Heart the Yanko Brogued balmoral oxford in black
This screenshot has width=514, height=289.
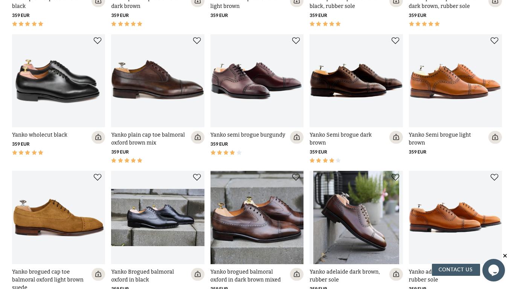[197, 177]
